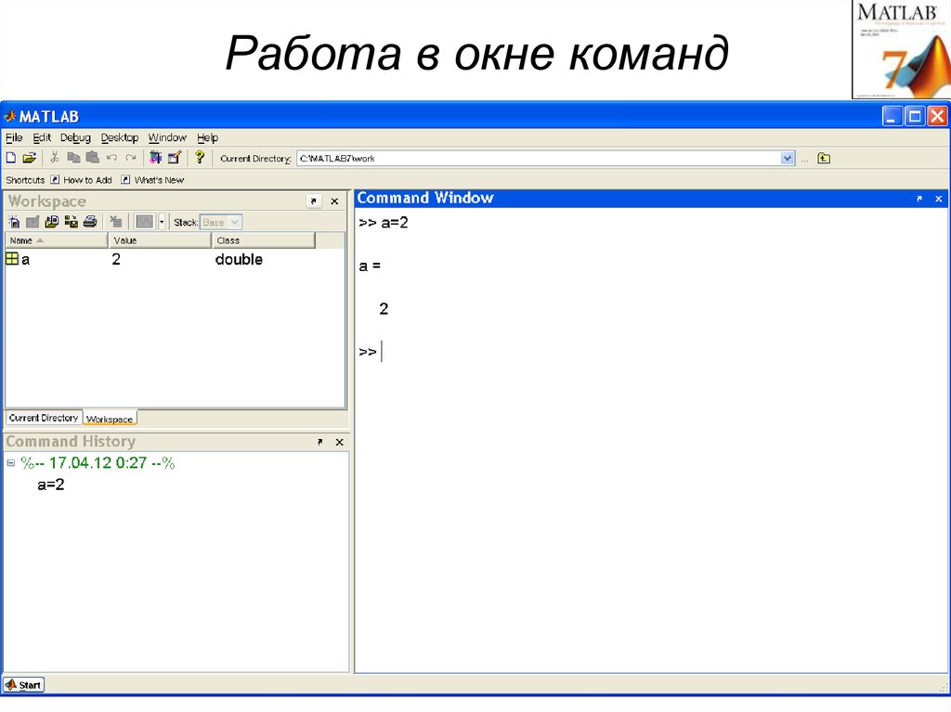Open the Stack Base dropdown
The height and width of the screenshot is (712, 951).
[x=221, y=223]
